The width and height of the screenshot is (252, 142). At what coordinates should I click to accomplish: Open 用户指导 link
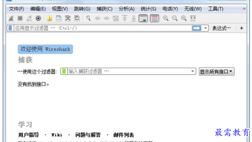click(x=28, y=135)
